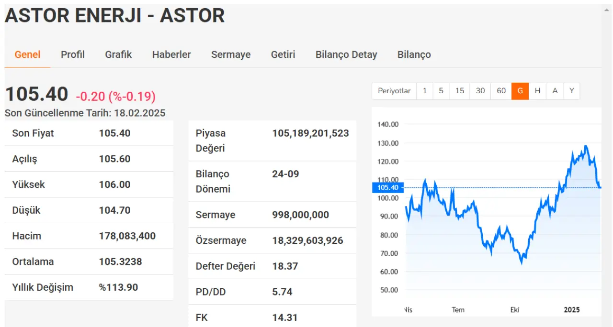This screenshot has width=613, height=327.
Task: Open the last Bilanço tab
Action: (x=414, y=54)
